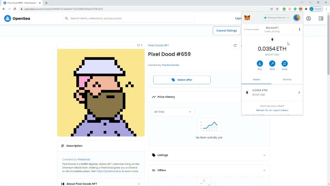Open the All Time price history dropdown
Screen dimensions: 330x186
coord(173,112)
